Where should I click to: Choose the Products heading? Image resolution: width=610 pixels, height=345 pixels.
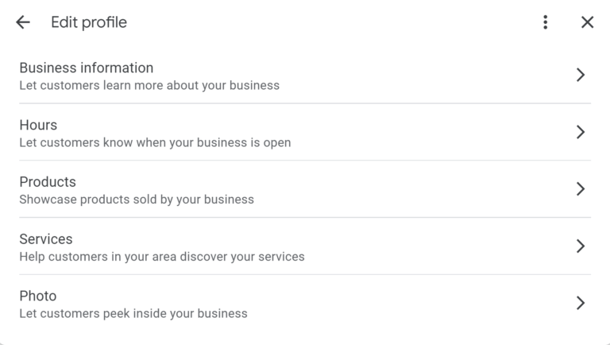tap(48, 182)
